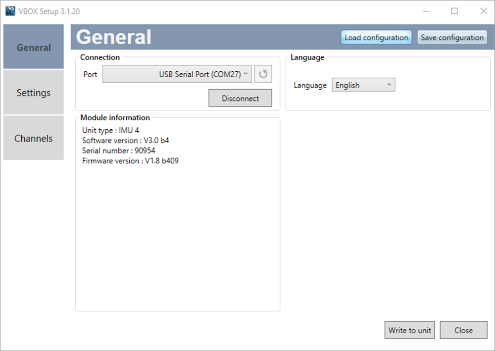Switch to the Settings tab

coord(34,92)
